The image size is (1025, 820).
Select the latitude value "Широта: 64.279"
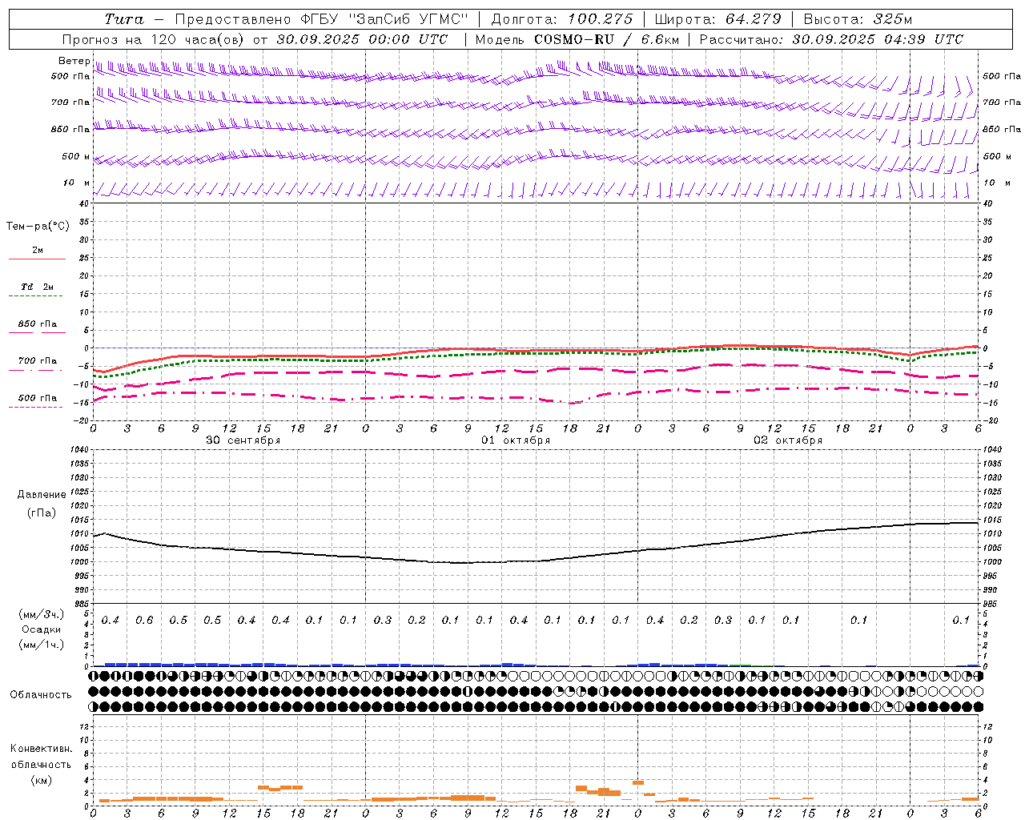(717, 19)
